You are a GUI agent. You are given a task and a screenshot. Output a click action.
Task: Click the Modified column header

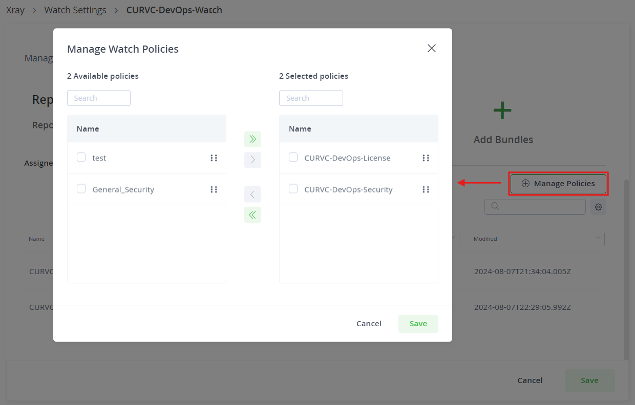[485, 239]
